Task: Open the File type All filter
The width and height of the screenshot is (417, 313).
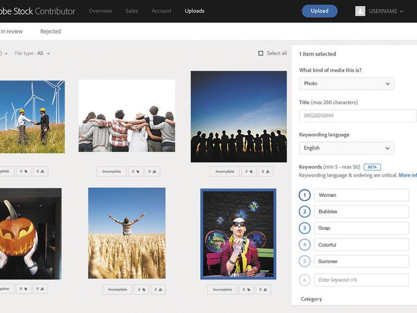Action: click(x=32, y=53)
